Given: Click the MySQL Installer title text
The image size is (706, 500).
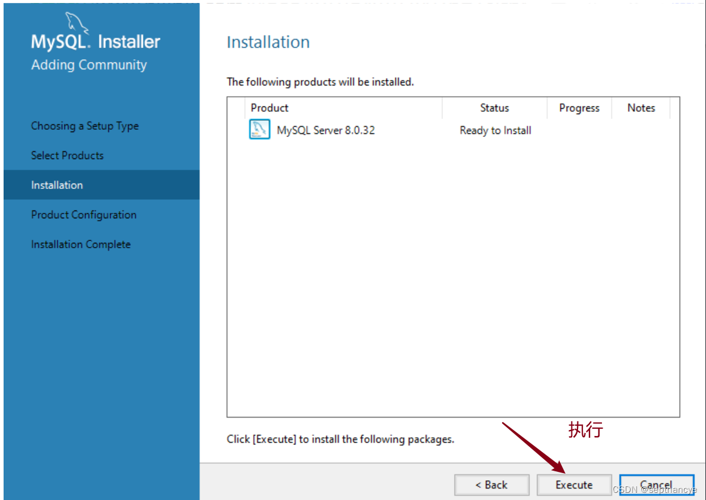Looking at the screenshot, I should click(x=96, y=41).
